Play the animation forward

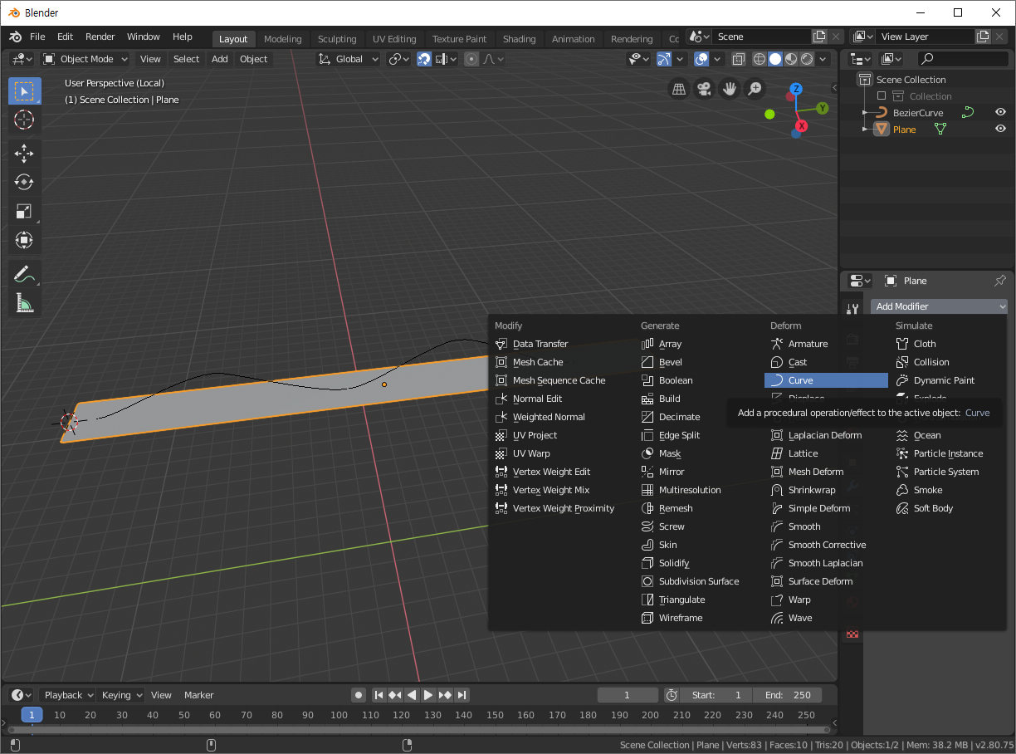[x=428, y=695]
